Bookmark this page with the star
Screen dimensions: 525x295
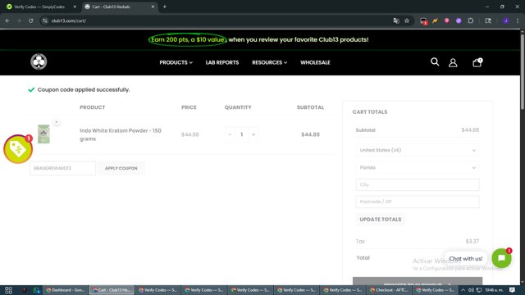point(407,20)
